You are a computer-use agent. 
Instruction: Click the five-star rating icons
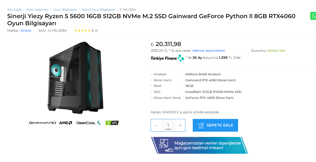point(82,31)
